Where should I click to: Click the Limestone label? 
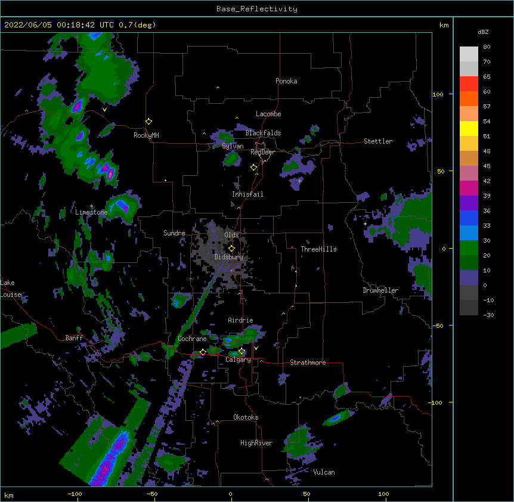[x=91, y=212]
